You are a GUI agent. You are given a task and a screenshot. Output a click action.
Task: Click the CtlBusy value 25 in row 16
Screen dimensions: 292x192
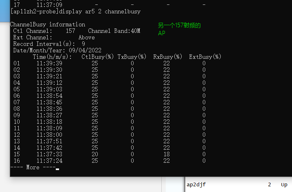pyautogui.click(x=95, y=161)
